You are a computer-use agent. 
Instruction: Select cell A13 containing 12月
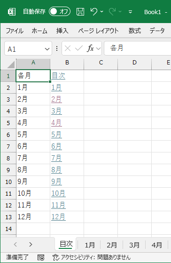pos(33,217)
